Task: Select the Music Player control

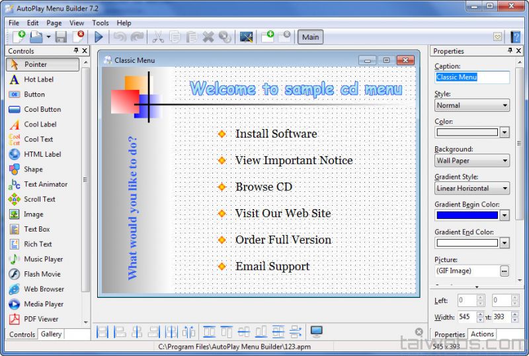Action: click(43, 259)
